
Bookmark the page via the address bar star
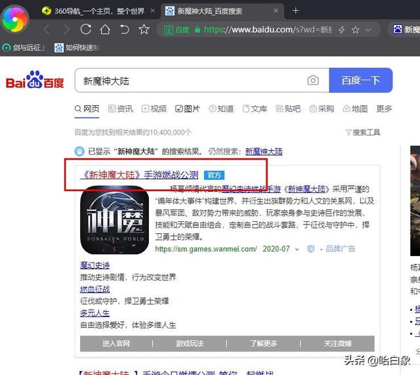(x=356, y=30)
